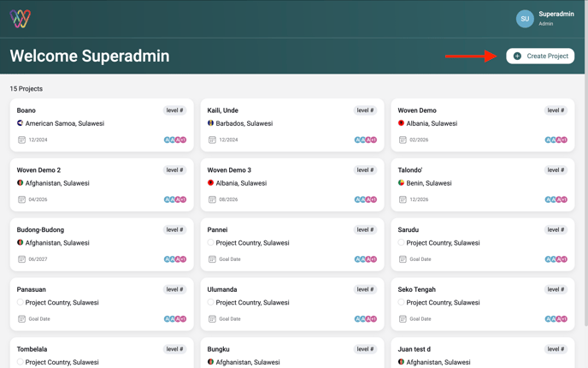Click the American Samoa flag on Boano
588x368 pixels.
pos(21,122)
